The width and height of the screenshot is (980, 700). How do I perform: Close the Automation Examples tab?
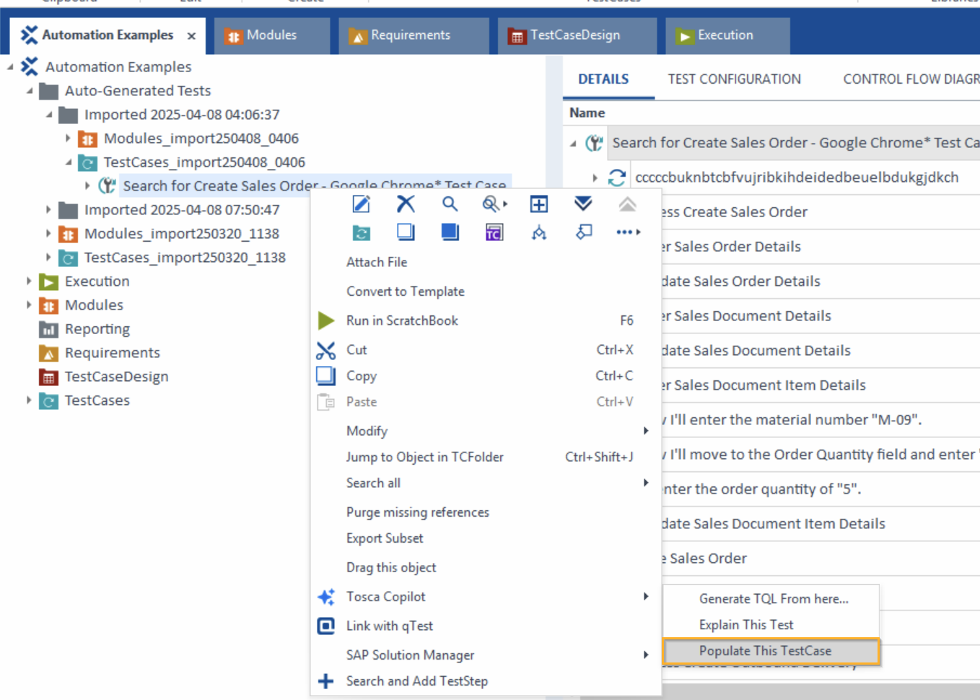[x=191, y=36]
